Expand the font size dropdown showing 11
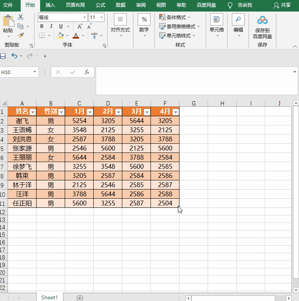Screen dimensions: 299x301 101,18
